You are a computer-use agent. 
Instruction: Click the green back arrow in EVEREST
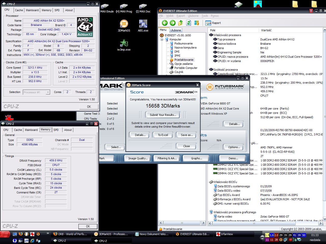pos(165,23)
